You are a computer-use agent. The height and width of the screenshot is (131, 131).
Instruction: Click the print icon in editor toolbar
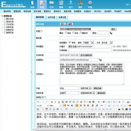119,109
